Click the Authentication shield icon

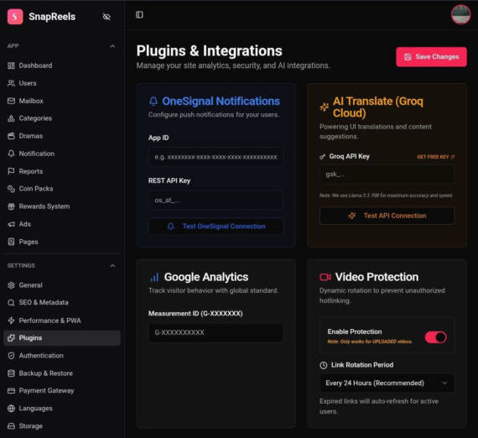tap(11, 356)
